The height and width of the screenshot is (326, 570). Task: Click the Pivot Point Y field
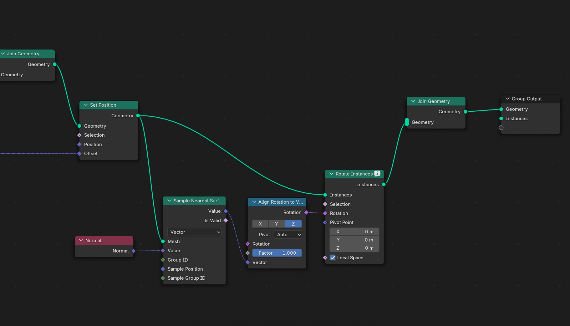tap(354, 240)
